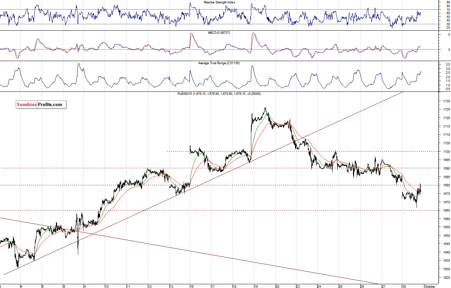Click the 3.5 value on ATR axis
The width and height of the screenshot is (451, 288).
448,64
